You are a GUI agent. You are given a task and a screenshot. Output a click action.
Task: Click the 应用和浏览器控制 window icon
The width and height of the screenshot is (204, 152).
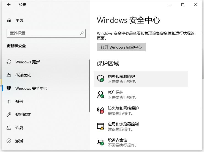pyautogui.click(x=100, y=126)
